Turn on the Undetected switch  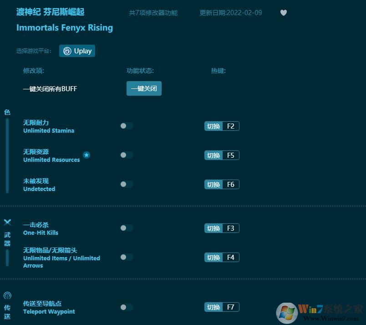127,184
